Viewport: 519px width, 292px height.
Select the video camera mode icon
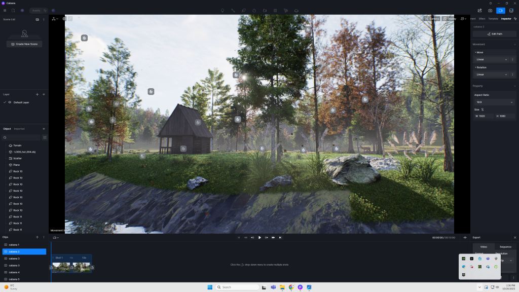point(500,10)
